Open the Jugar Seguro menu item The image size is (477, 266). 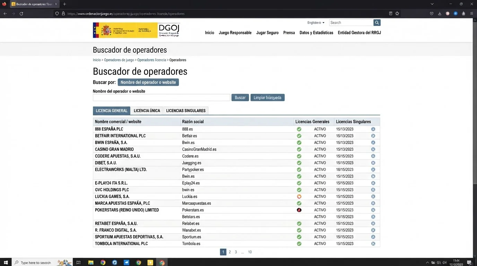267,33
